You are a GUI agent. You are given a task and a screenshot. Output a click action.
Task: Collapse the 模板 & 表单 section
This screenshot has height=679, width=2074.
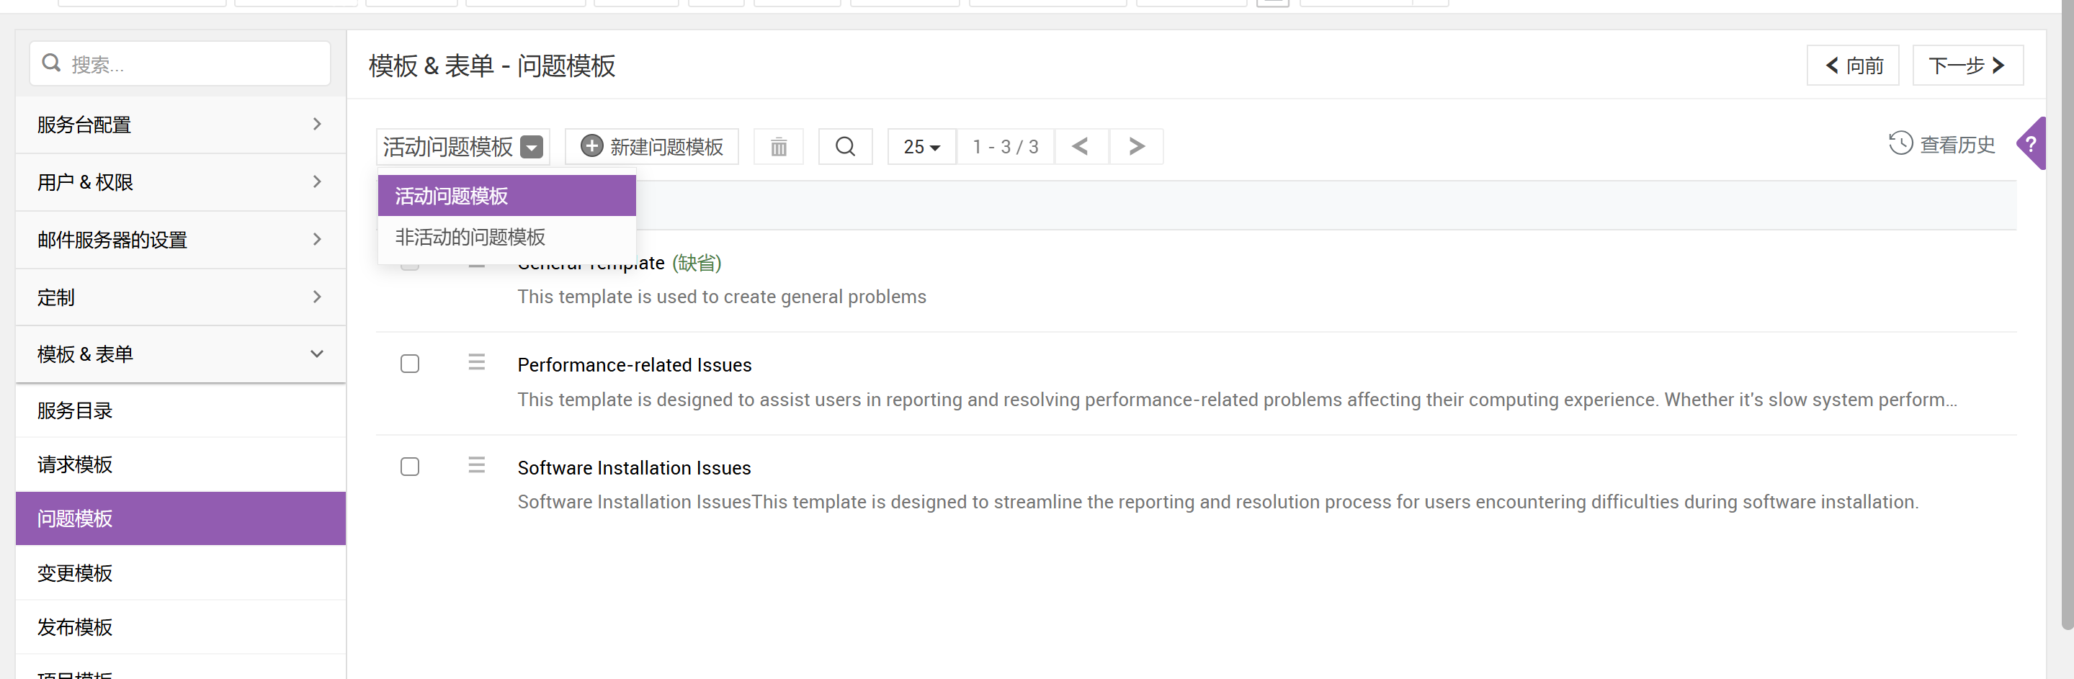tap(180, 354)
